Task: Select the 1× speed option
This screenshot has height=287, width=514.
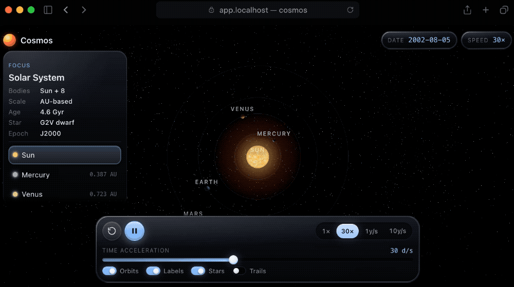Action: click(x=326, y=231)
